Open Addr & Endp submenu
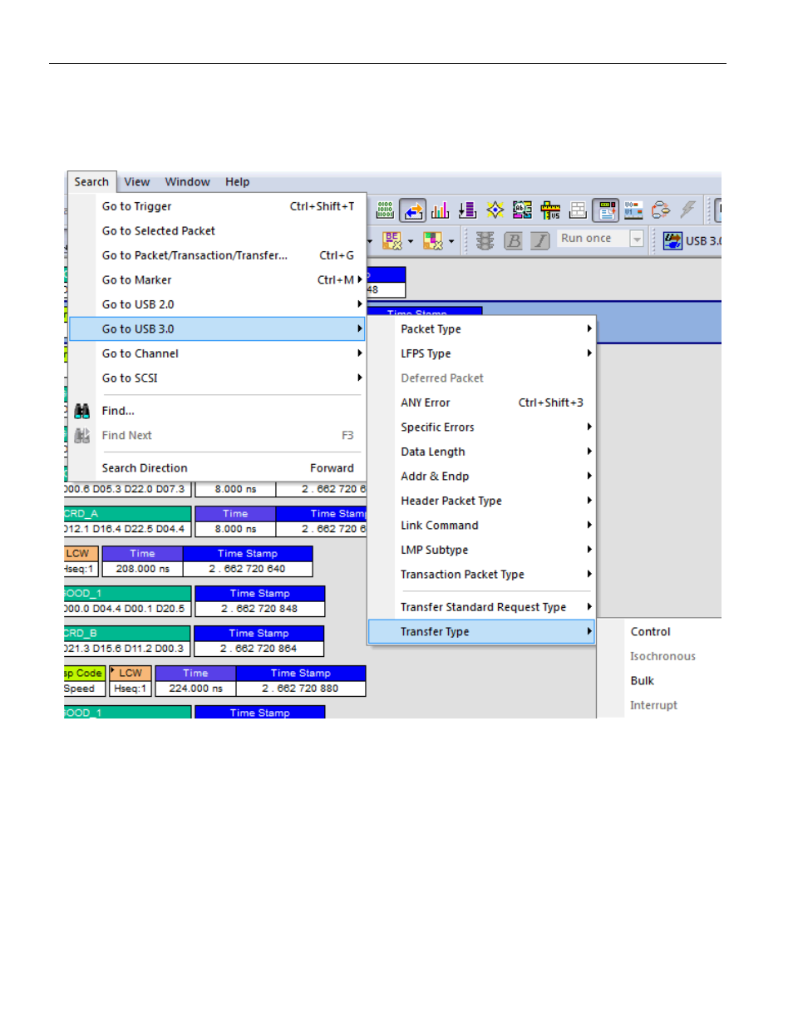 click(481, 476)
